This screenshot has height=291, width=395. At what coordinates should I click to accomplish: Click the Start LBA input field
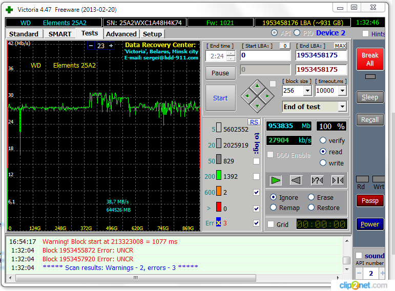[265, 55]
